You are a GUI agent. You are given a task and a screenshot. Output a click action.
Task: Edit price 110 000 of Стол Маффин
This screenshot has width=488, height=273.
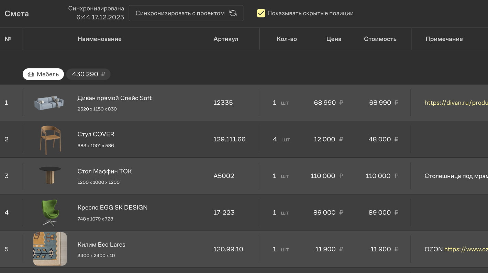coord(323,176)
